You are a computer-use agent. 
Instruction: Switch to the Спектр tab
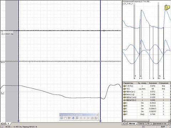141,124
